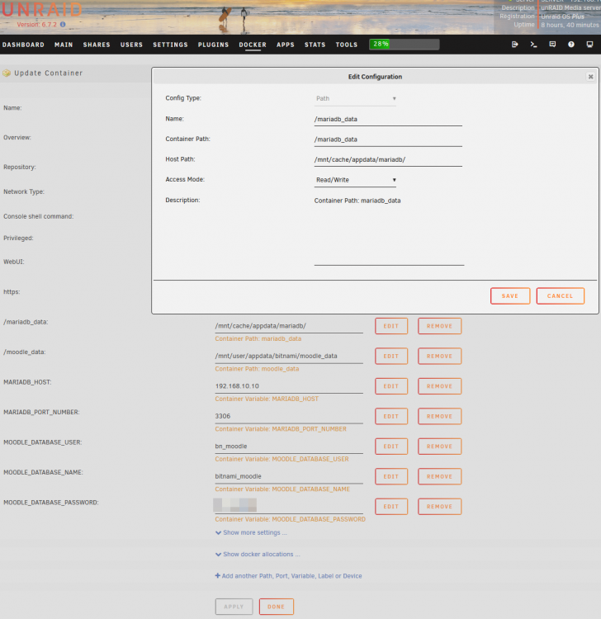The image size is (601, 619).
Task: Edit the MOODLE_DATABASE_NAME variable
Action: [391, 476]
